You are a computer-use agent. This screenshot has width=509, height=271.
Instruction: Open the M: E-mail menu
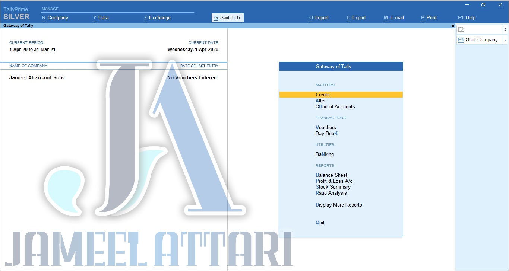pos(394,17)
